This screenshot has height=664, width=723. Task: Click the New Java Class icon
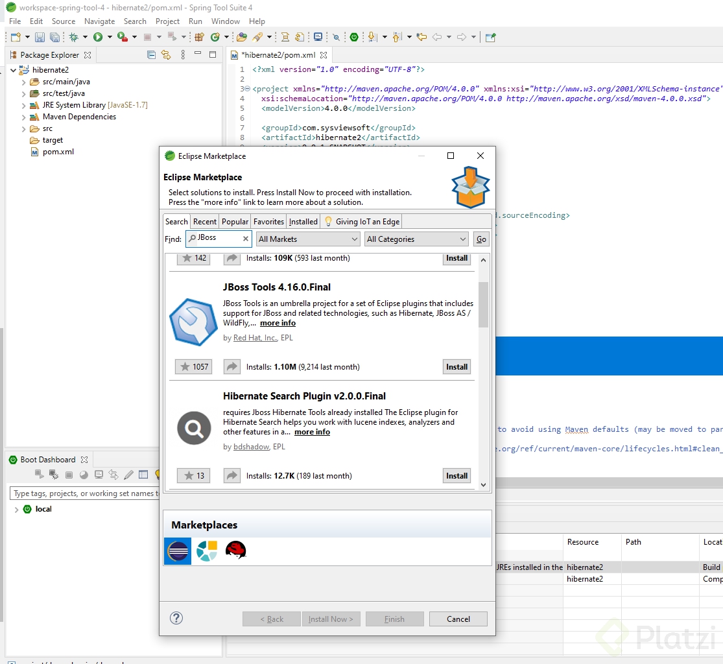tap(215, 38)
